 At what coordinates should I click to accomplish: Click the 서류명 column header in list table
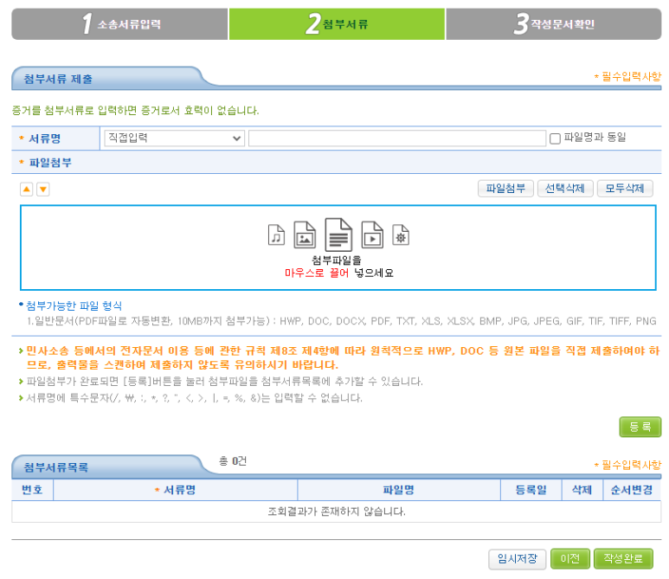click(176, 490)
